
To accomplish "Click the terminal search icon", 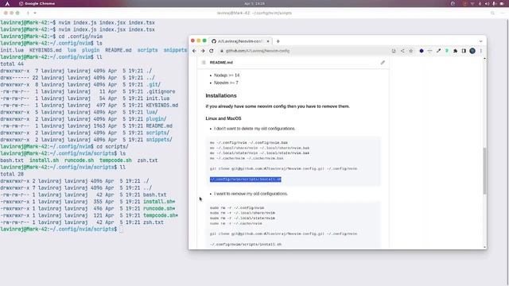I will [492, 13].
